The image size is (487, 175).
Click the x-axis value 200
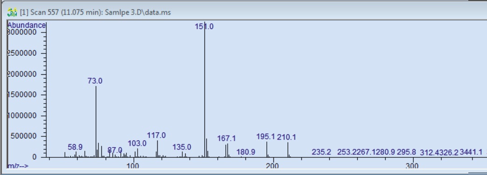click(272, 166)
